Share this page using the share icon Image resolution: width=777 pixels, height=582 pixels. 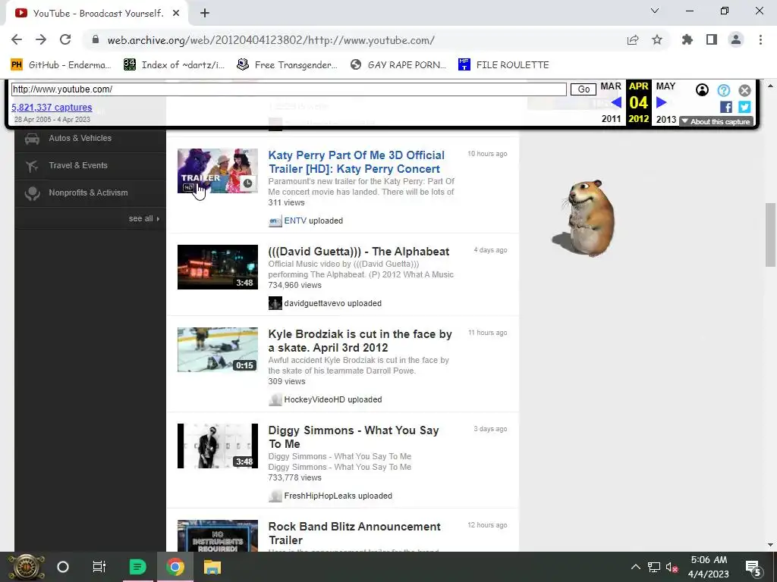[633, 40]
